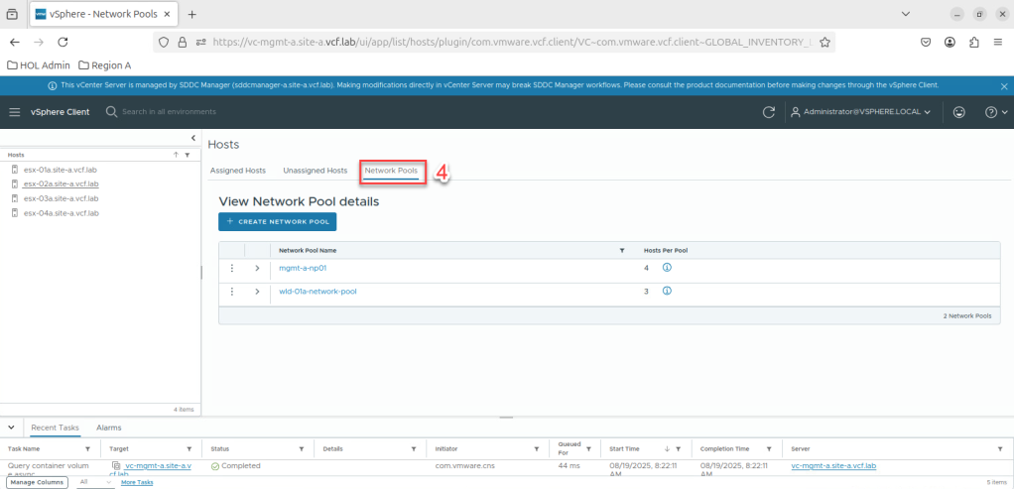Collapse the Hosts navigation sidebar
1014x489 pixels.
(192, 138)
